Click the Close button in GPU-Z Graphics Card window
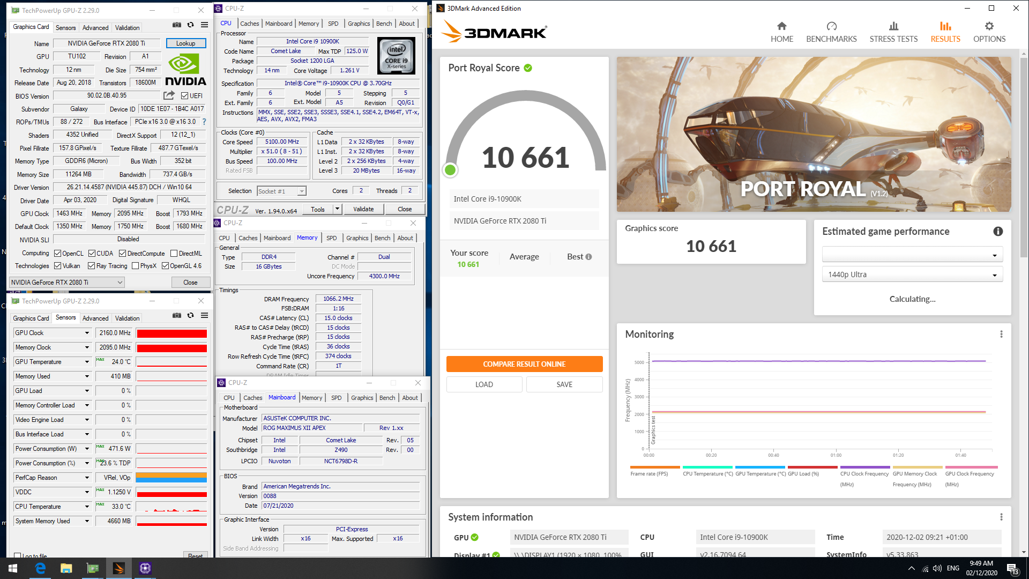This screenshot has width=1029, height=579. (x=190, y=283)
